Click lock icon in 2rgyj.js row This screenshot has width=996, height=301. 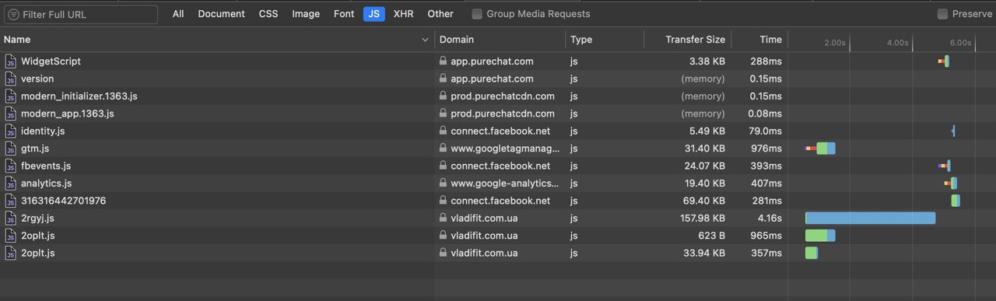click(x=443, y=218)
